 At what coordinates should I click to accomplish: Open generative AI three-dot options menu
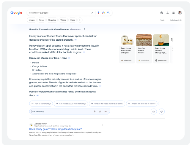(x=85, y=29)
